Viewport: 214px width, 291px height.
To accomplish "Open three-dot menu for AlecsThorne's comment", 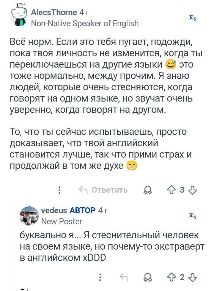I will coord(59,190).
